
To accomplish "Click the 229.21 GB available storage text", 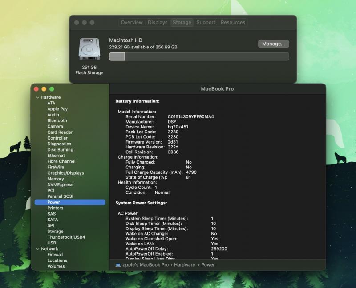I will pyautogui.click(x=143, y=47).
